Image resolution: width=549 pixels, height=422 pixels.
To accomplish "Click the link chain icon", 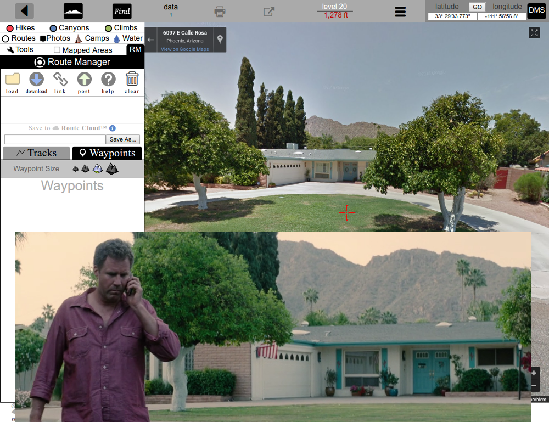I will pos(60,80).
